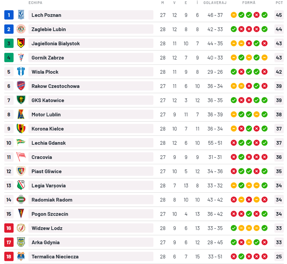
Task: Click the Zaglebie Lubin club logo
Action: pos(21,29)
